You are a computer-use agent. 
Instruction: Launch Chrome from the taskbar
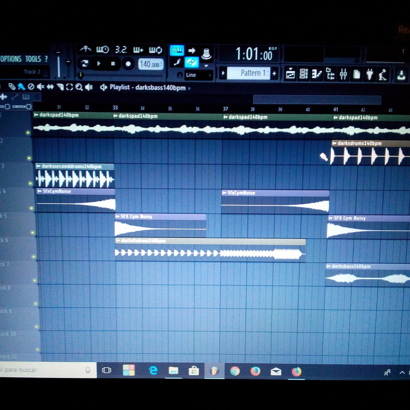pyautogui.click(x=235, y=371)
